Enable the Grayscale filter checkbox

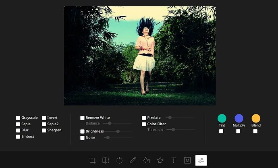18,118
